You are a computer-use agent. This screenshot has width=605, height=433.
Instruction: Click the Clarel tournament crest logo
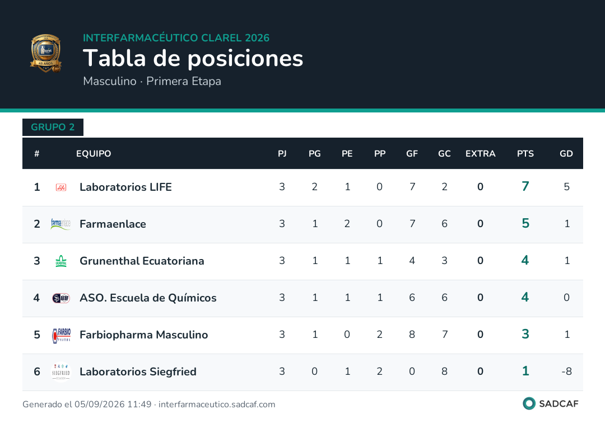coord(46,53)
